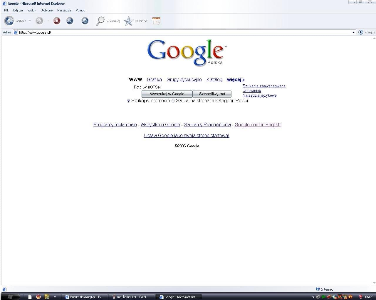The height and width of the screenshot is (300, 376).
Task: Click the green arrow tray icon
Action: 323,297
